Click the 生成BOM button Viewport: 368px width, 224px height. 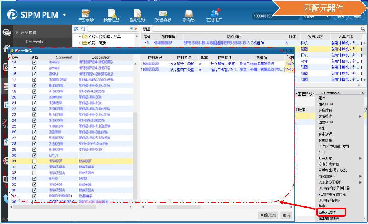pos(268,215)
